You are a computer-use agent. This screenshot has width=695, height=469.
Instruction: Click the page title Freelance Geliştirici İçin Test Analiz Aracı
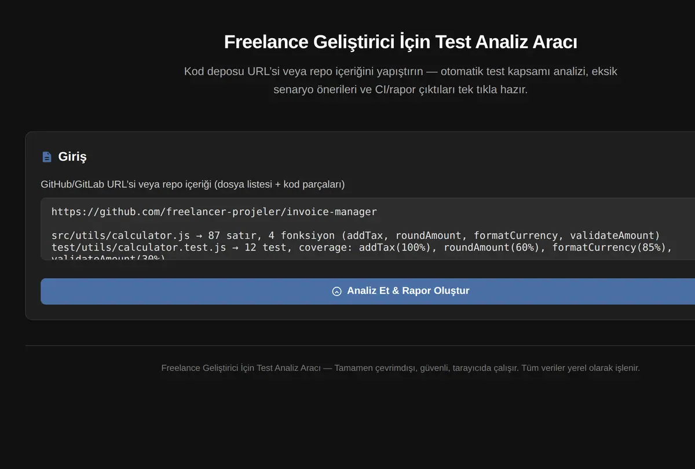(x=400, y=42)
